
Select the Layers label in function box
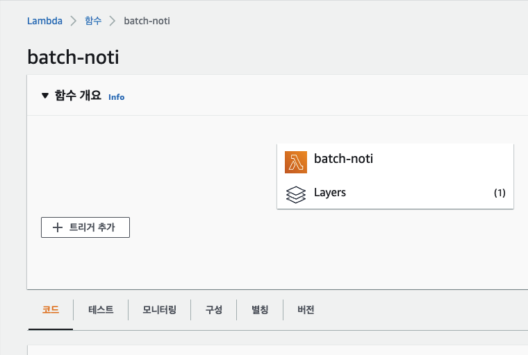click(x=330, y=193)
